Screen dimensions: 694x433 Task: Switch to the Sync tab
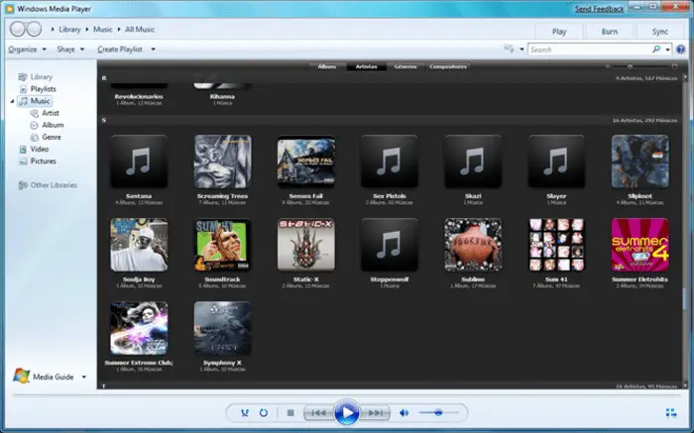click(659, 32)
